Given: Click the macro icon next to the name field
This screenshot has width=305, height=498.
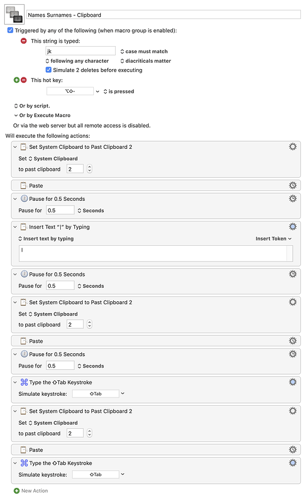Looking at the screenshot, I should point(14,15).
